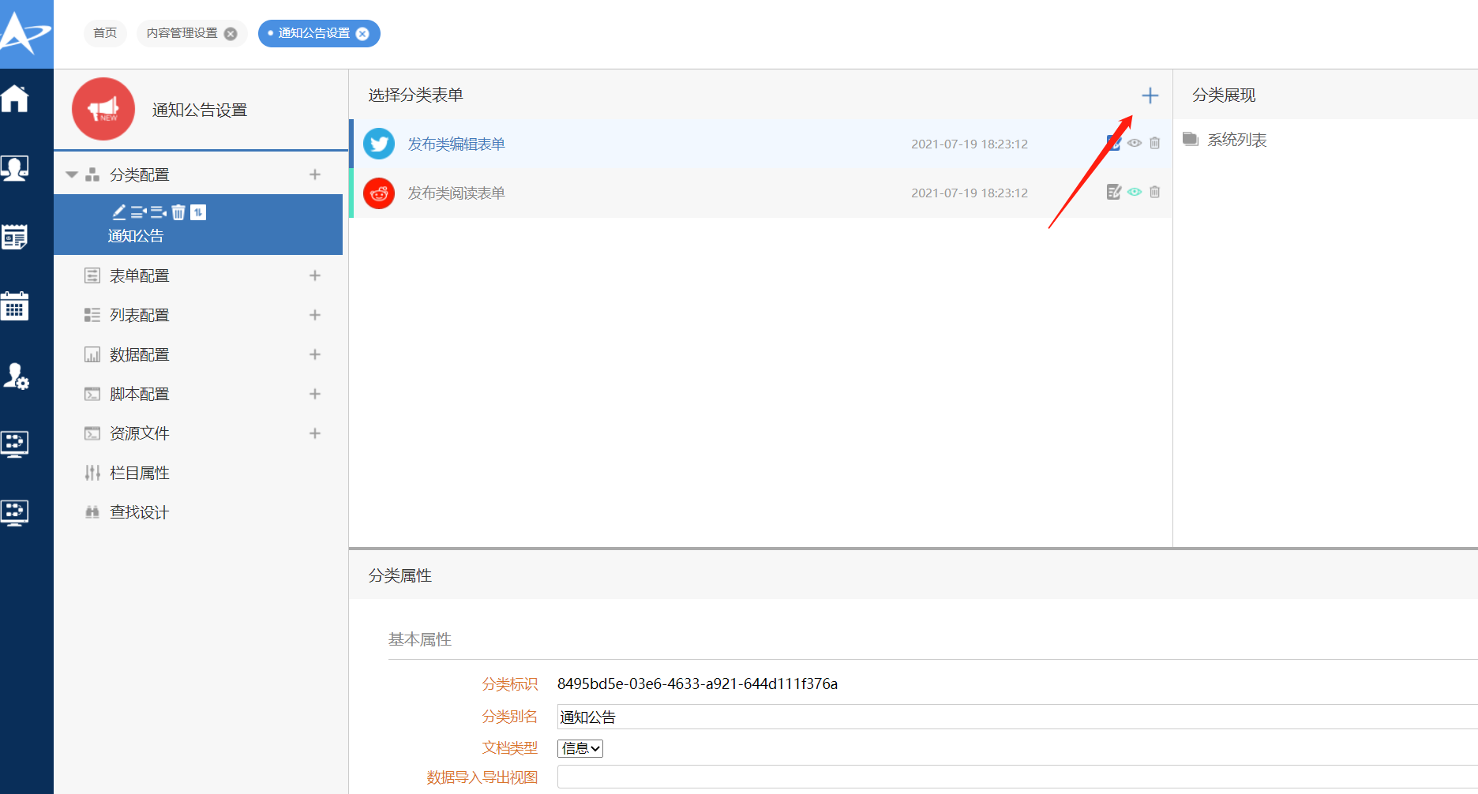The width and height of the screenshot is (1478, 794).
Task: Click the Twitter bird icon of 发布类编辑表单
Action: point(379,144)
